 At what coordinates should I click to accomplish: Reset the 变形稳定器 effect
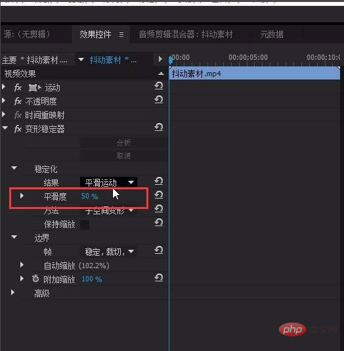tap(158, 128)
